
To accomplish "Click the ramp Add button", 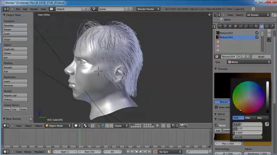I will tap(218, 130).
